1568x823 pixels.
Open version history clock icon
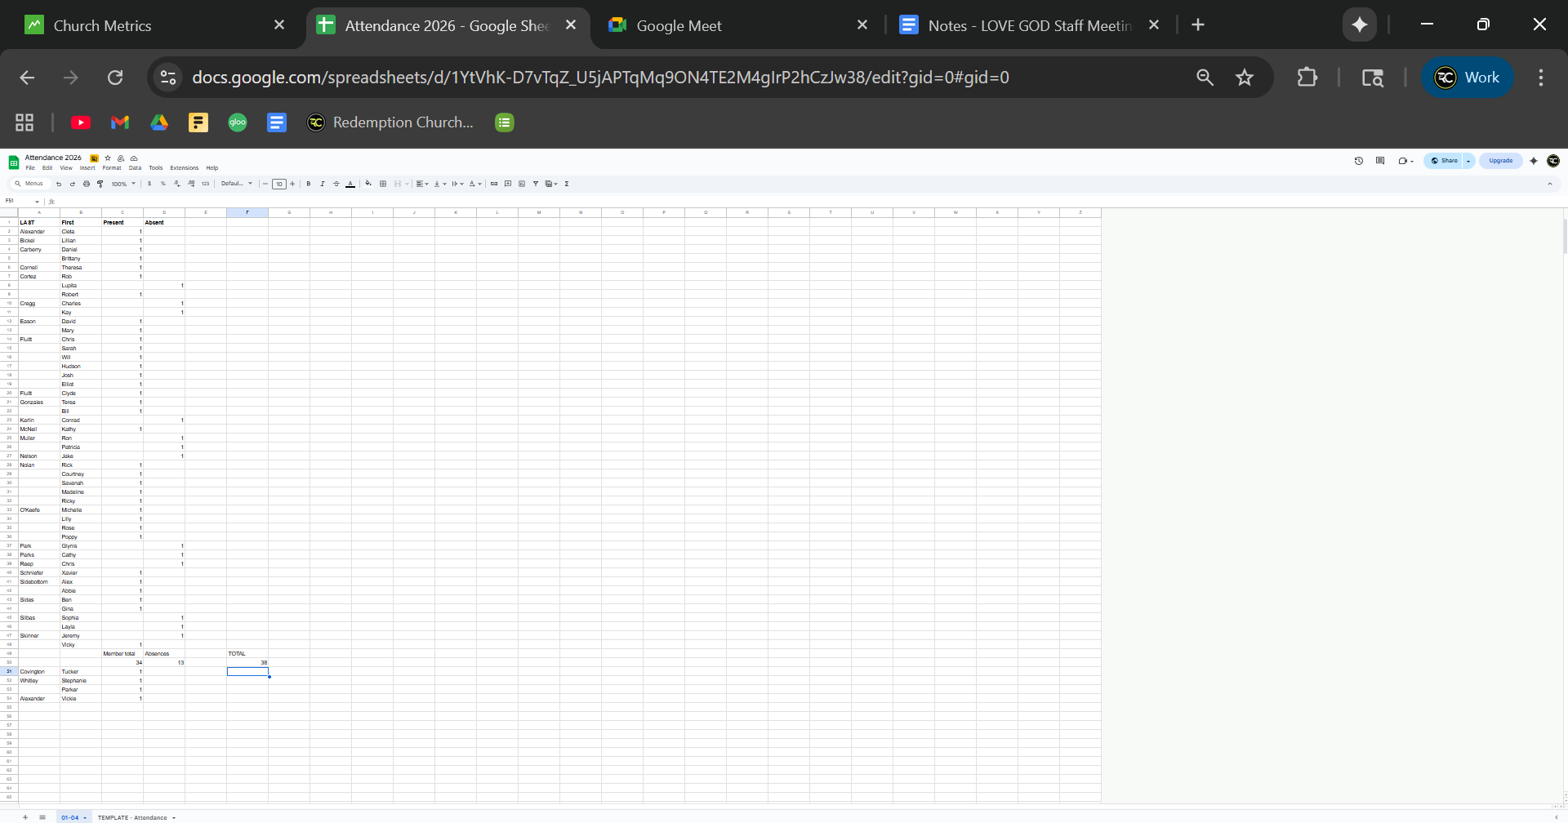1359,161
